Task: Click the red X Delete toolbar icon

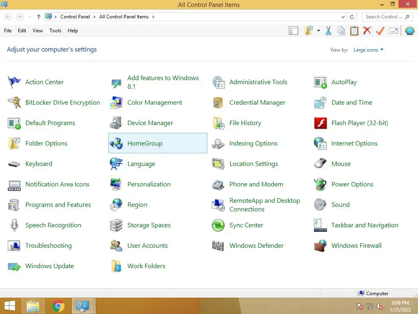Action: coord(367,31)
